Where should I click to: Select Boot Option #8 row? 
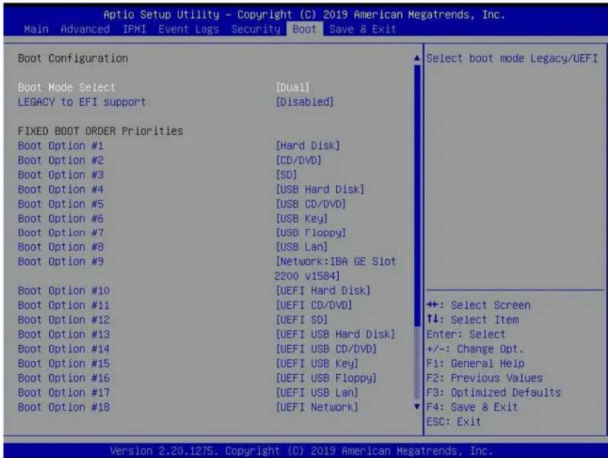click(x=60, y=247)
